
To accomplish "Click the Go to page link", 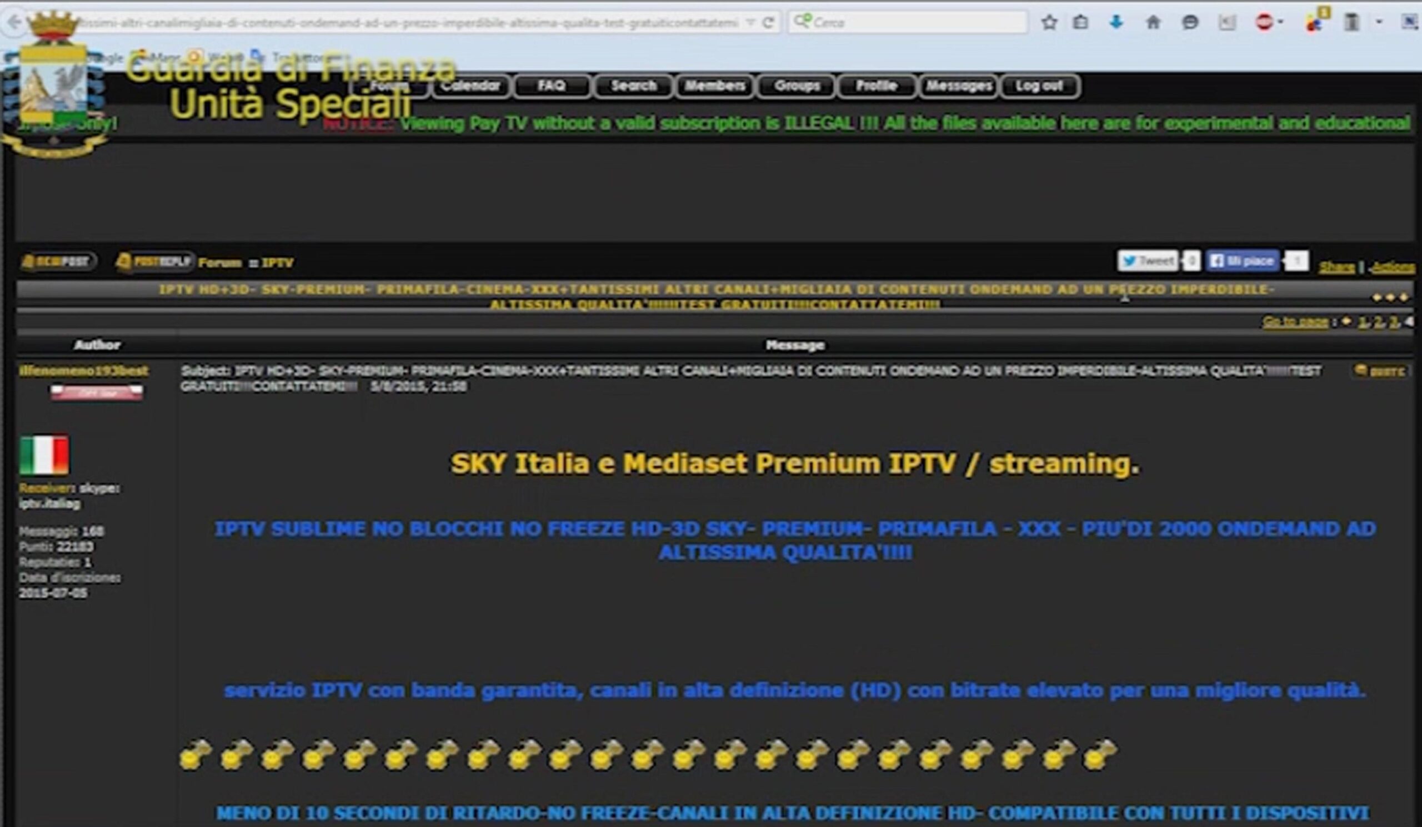I will [1295, 322].
